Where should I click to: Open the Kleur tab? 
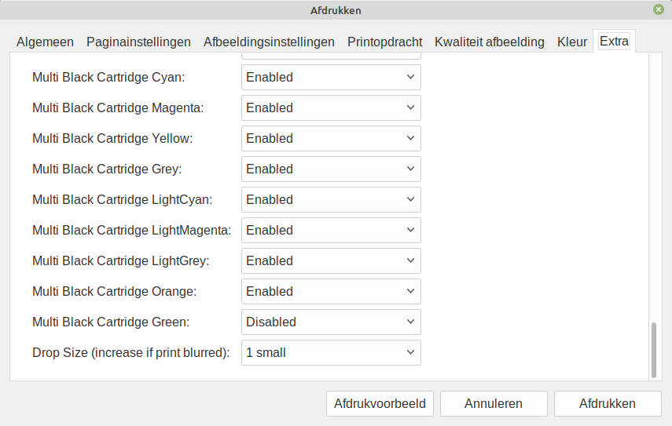(572, 42)
